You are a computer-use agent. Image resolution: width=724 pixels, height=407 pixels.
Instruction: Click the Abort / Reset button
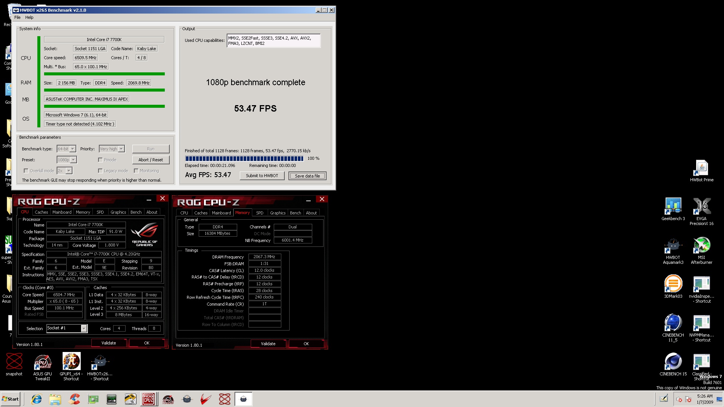pos(151,160)
